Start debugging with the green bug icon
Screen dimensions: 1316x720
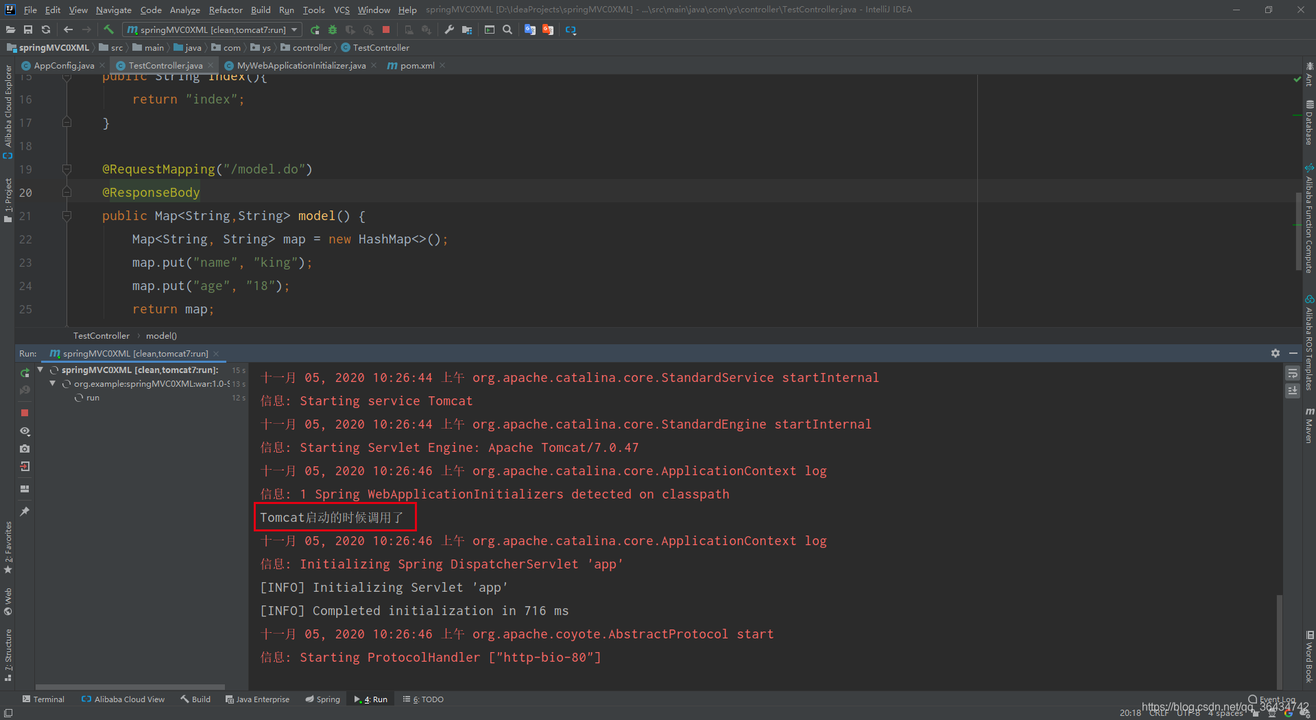(333, 29)
